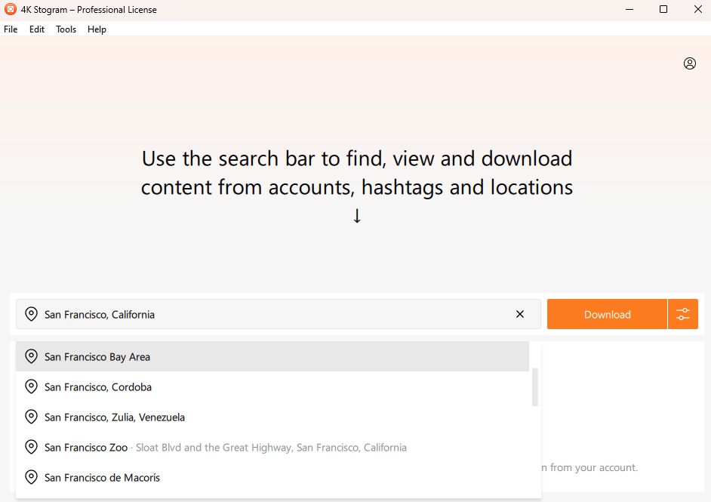This screenshot has width=711, height=502.
Task: Click the 4K Stogram app logo icon
Action: point(10,9)
